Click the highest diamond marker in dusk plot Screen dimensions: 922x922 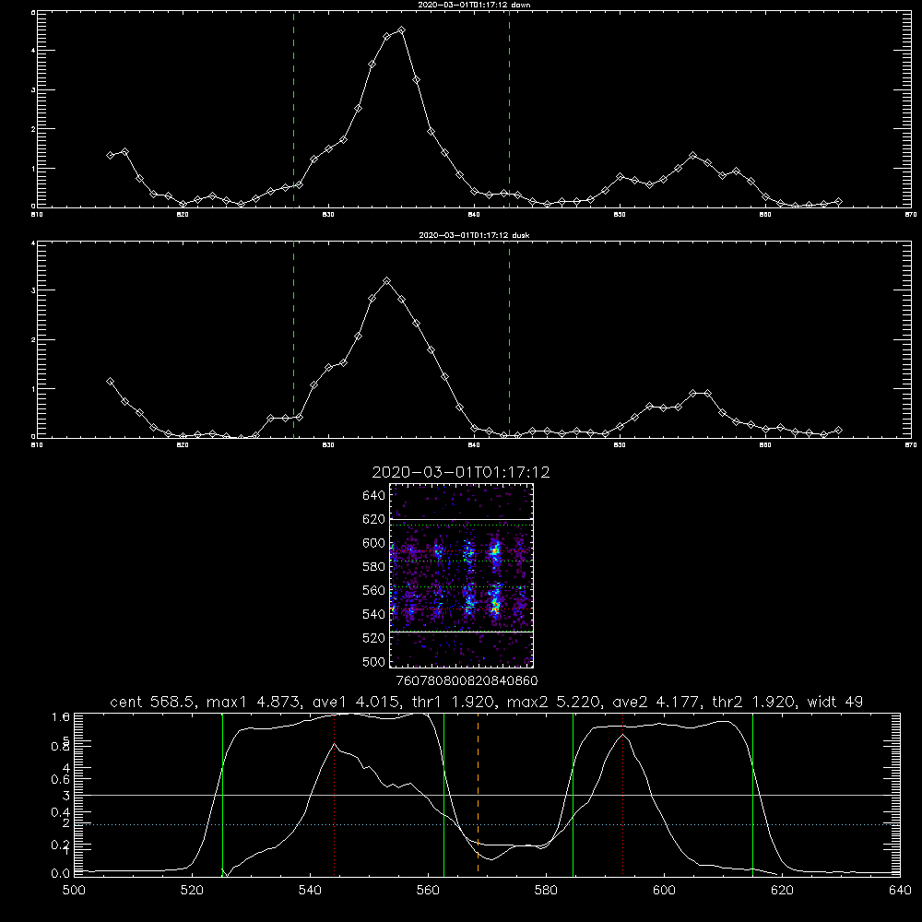click(386, 281)
